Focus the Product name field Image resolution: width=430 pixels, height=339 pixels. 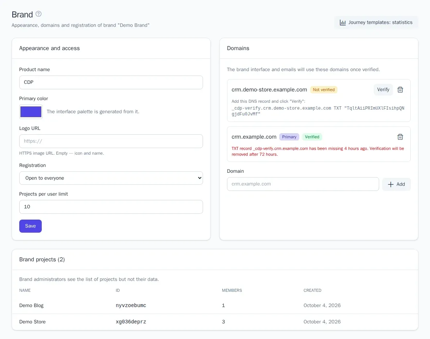tap(111, 82)
